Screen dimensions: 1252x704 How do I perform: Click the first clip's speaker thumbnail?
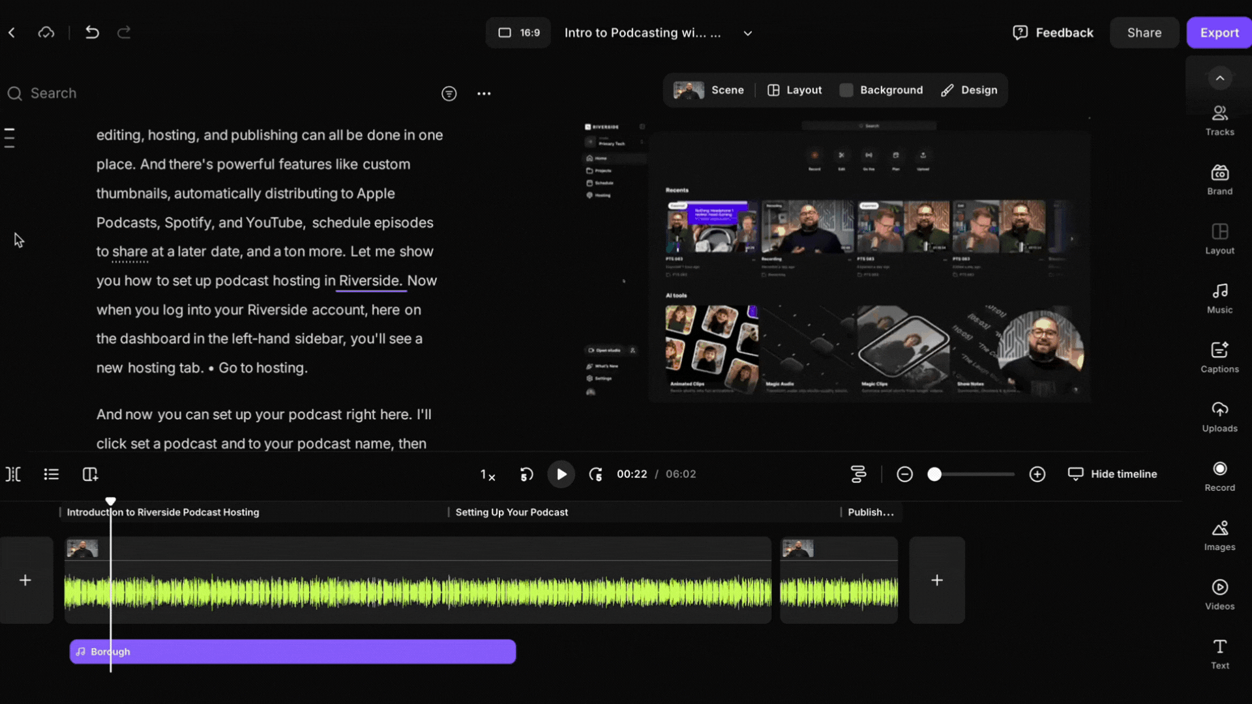click(x=82, y=549)
